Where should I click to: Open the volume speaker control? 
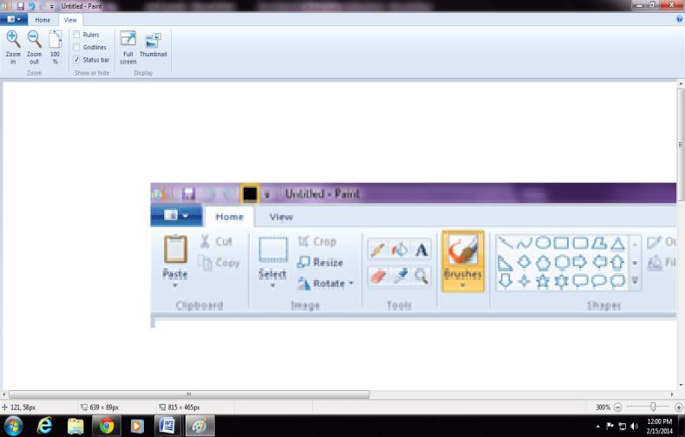click(635, 426)
